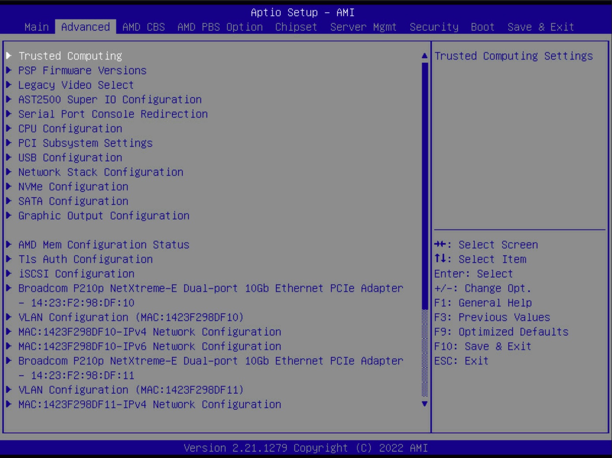Click the arrow beside USB Configuration
This screenshot has height=458, width=612.
(9, 157)
